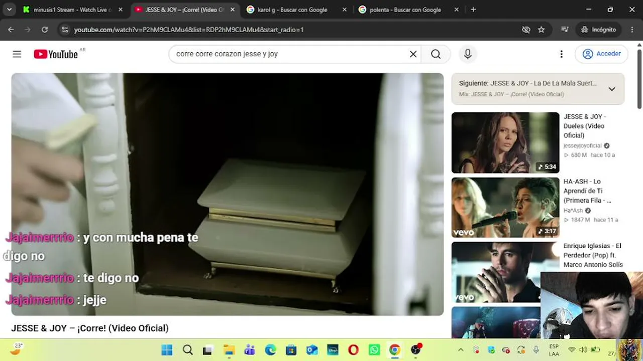The width and height of the screenshot is (643, 361).
Task: Open Opera browser from the taskbar
Action: (x=353, y=350)
